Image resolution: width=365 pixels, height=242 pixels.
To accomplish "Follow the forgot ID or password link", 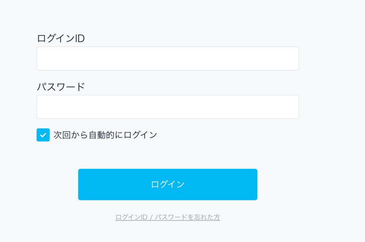I will [x=168, y=217].
